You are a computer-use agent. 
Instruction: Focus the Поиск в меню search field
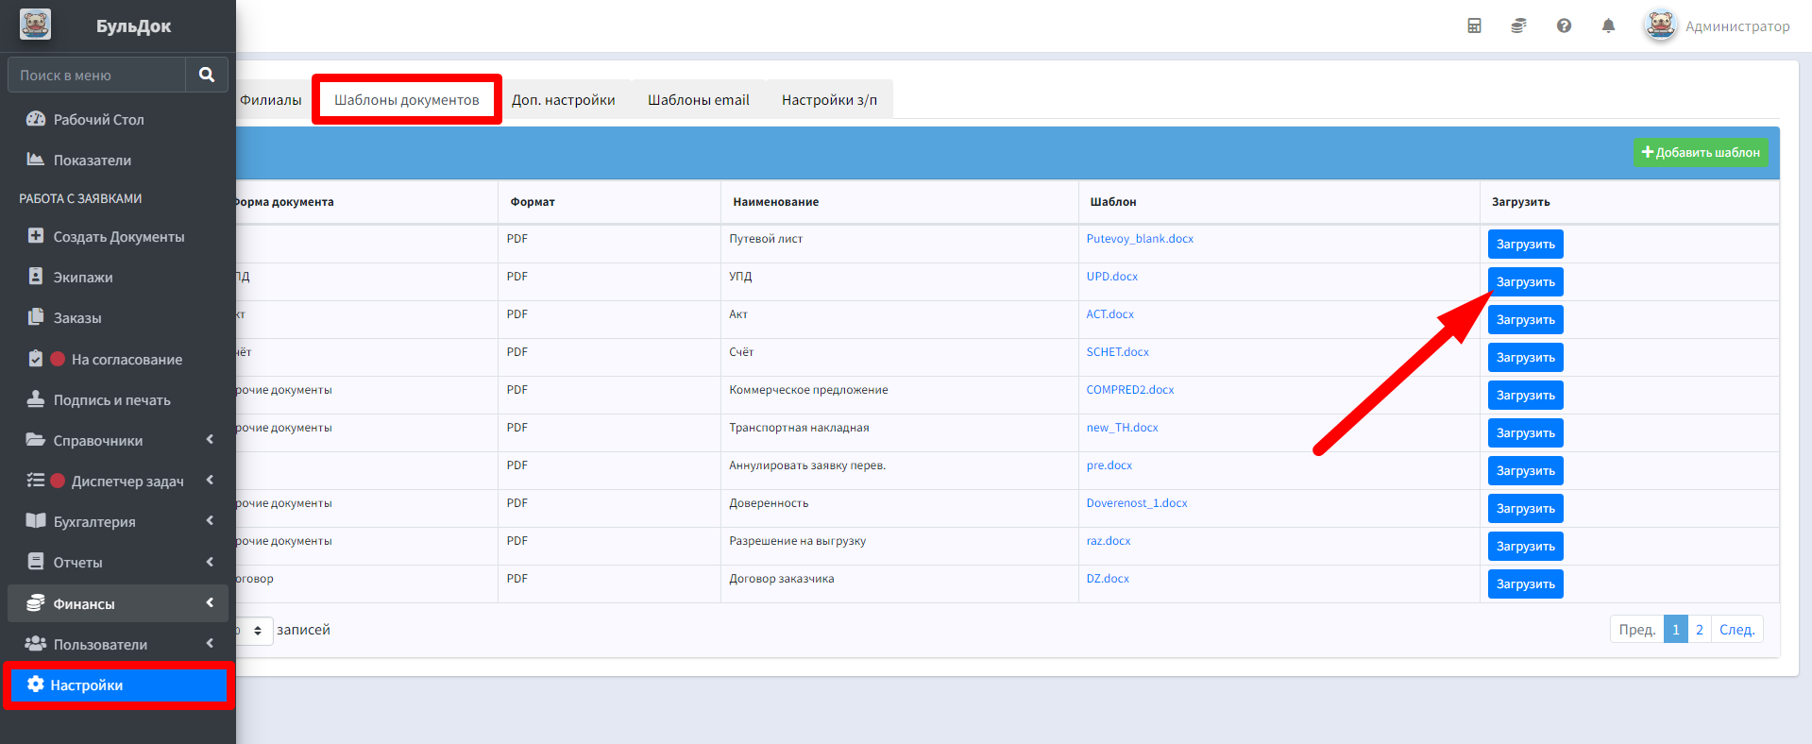[x=96, y=75]
